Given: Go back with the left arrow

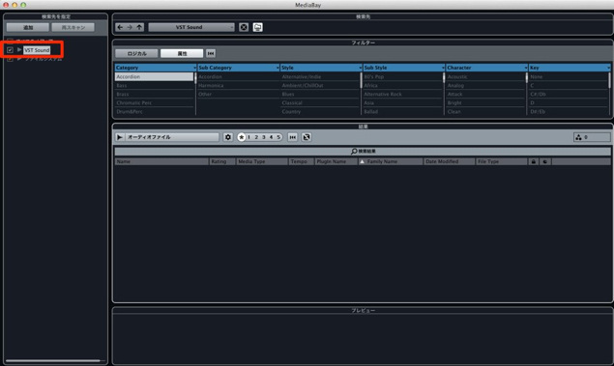Looking at the screenshot, I should [120, 27].
